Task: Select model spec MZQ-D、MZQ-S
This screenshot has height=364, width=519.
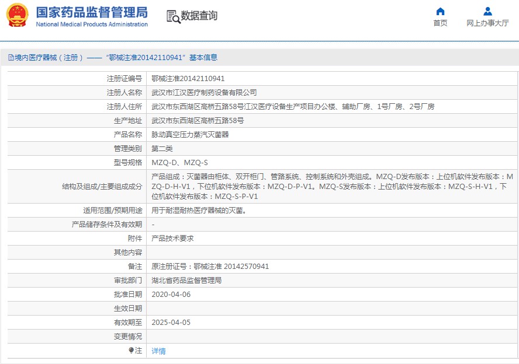Action: pos(180,163)
